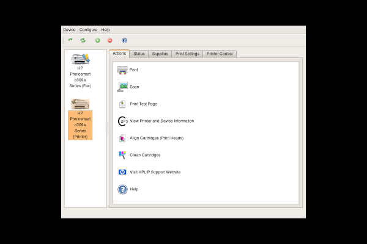Click the Scan action label
367x244 pixels.
click(135, 87)
